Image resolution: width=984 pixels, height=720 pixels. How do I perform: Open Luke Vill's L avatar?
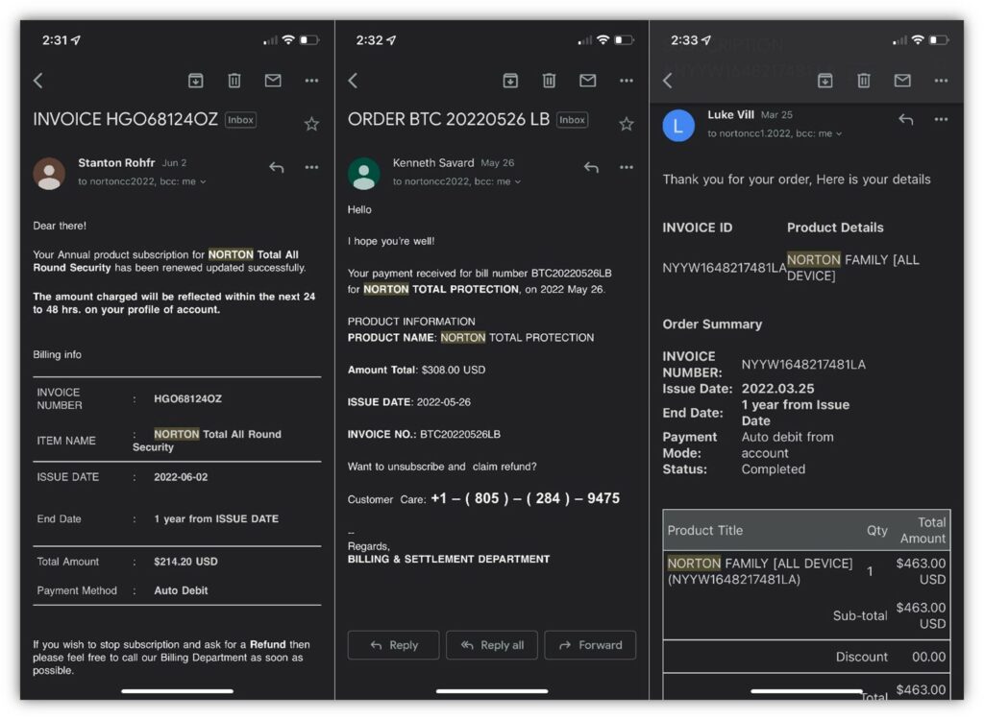(x=678, y=126)
